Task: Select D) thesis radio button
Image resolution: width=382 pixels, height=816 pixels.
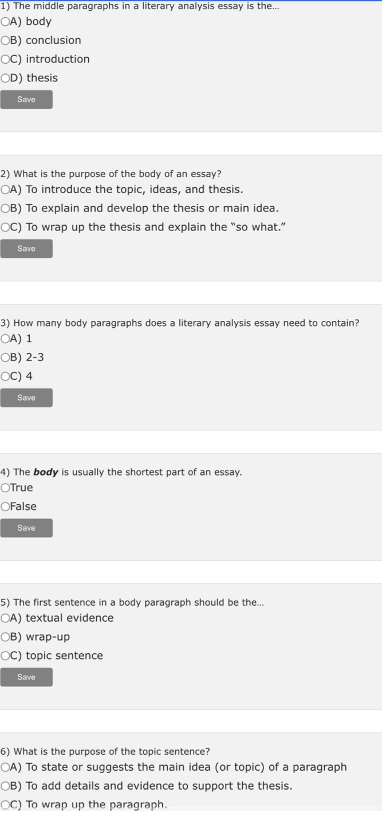Action: click(5, 79)
